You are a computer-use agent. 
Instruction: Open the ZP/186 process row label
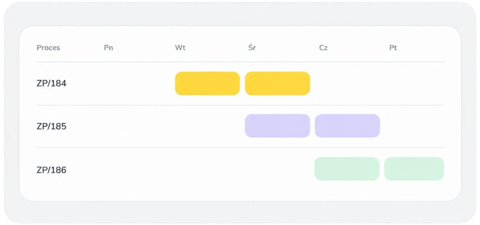point(52,170)
